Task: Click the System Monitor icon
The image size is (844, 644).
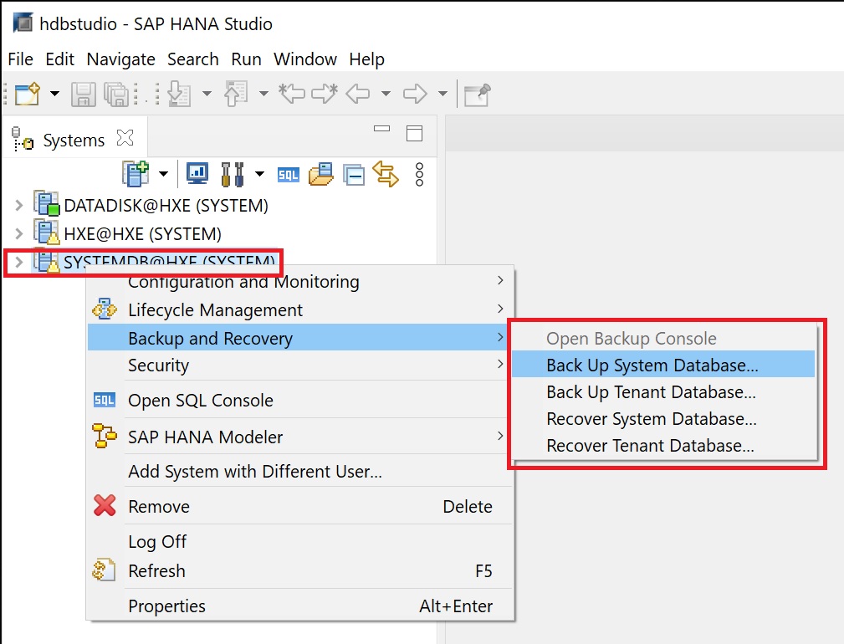Action: click(197, 174)
